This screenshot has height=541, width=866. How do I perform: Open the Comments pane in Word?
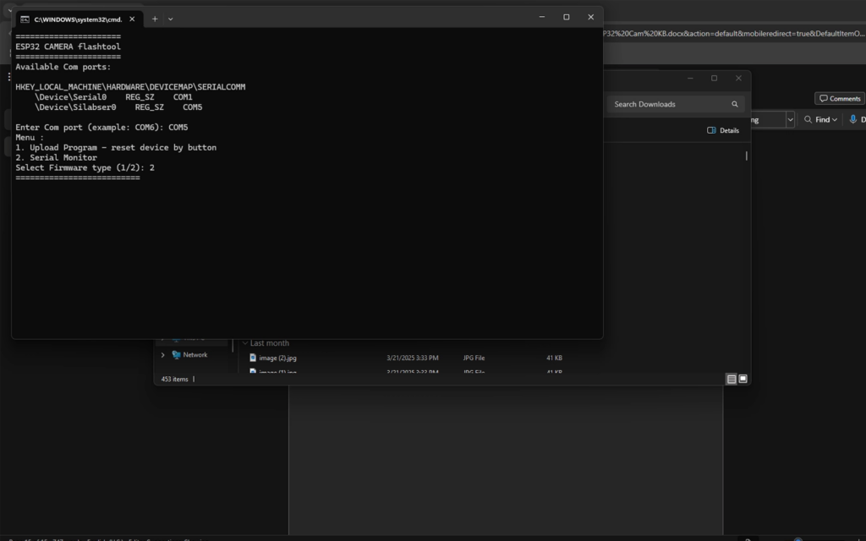[839, 98]
